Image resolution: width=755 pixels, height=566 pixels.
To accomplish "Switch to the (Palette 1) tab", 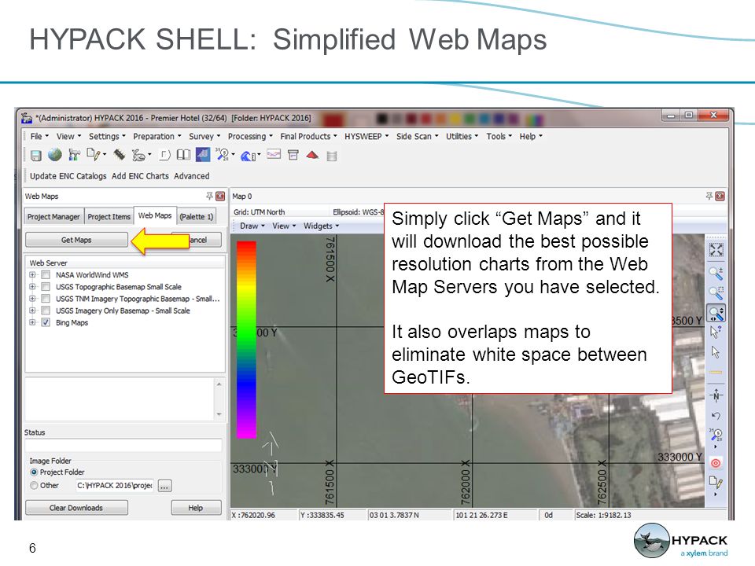I will pyautogui.click(x=197, y=217).
